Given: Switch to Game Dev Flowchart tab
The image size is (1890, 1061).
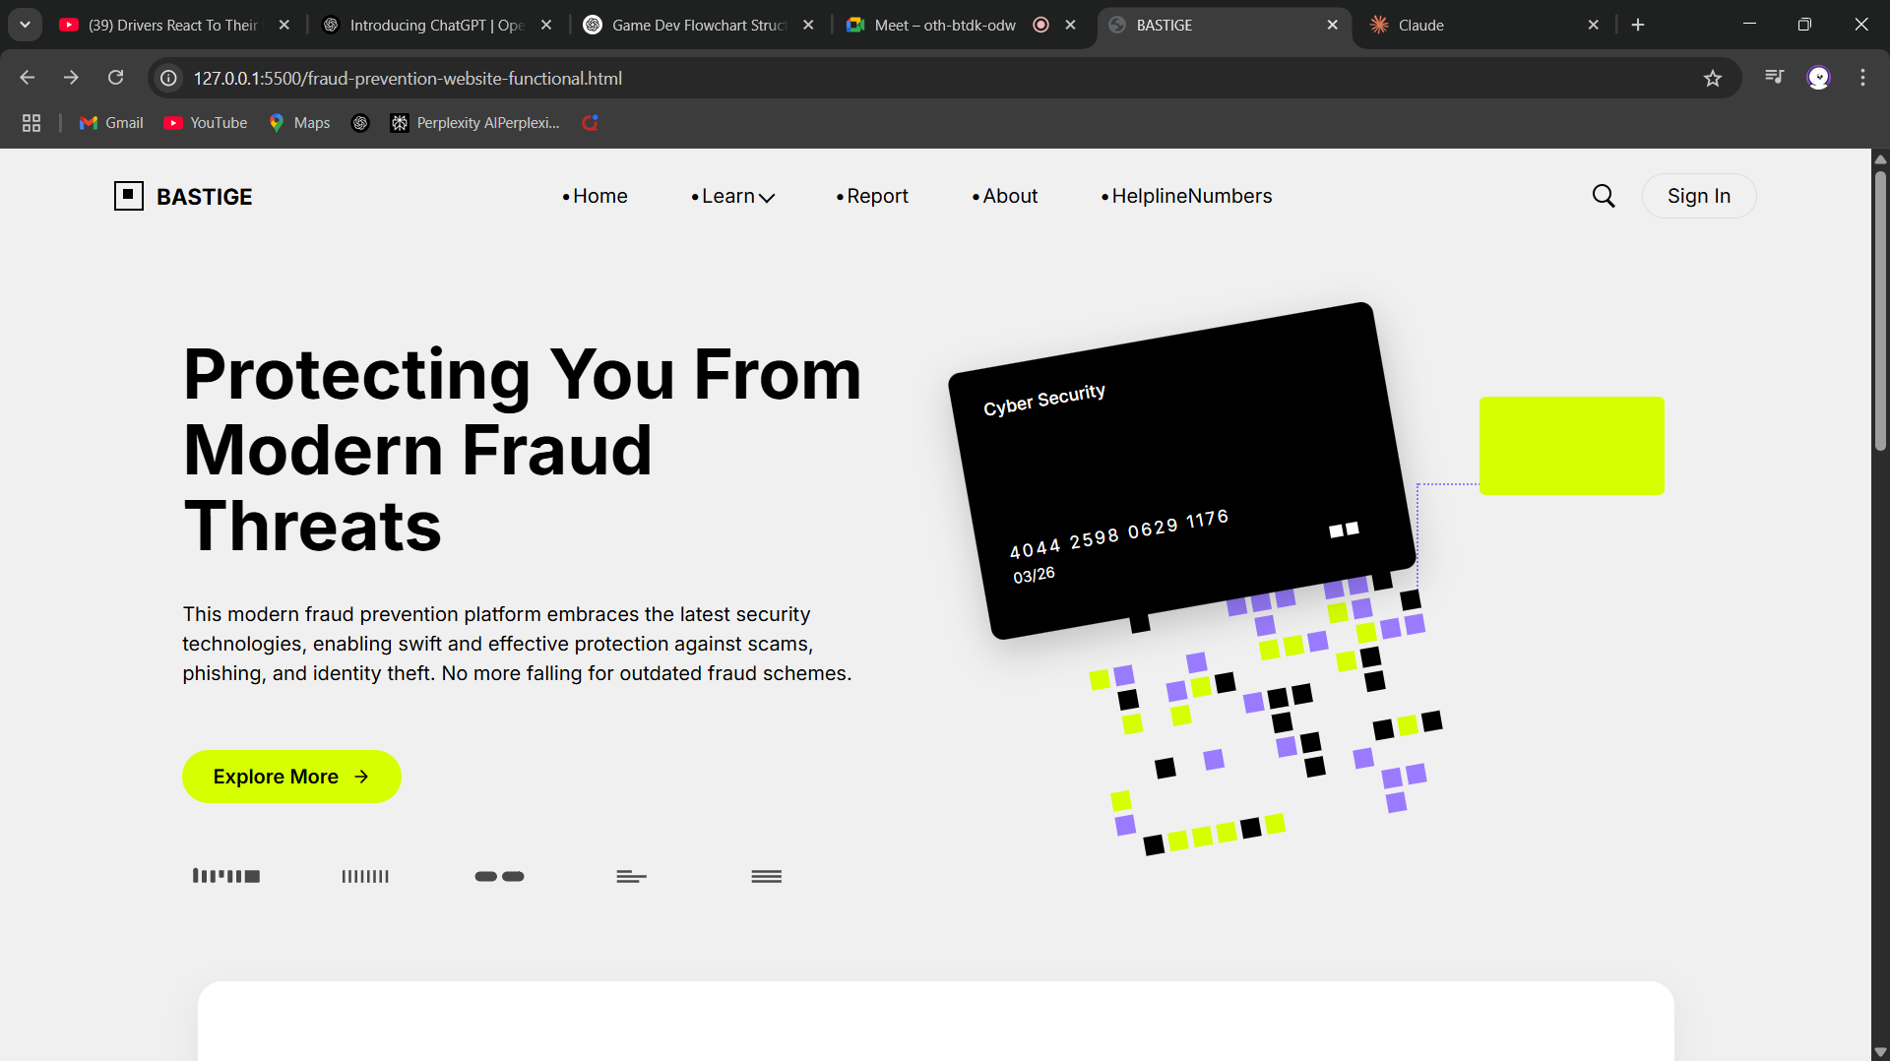Looking at the screenshot, I should point(698,25).
